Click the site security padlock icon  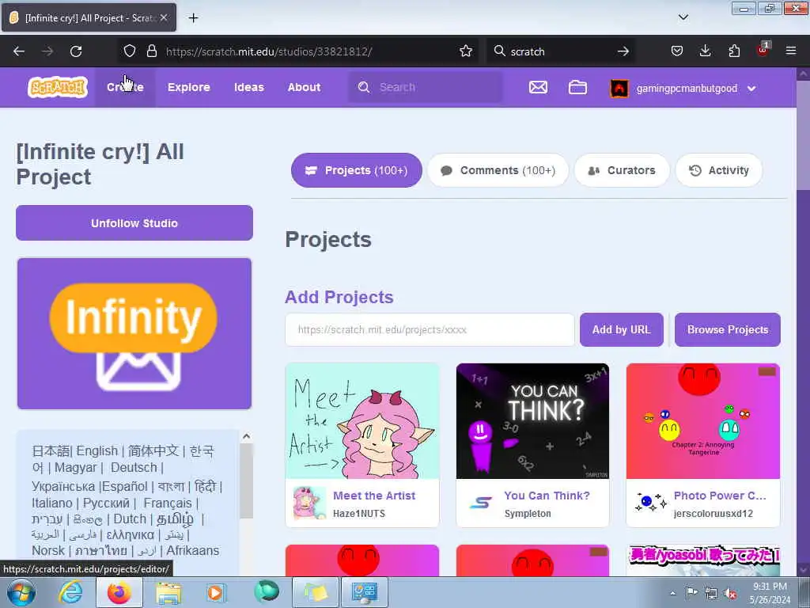151,51
